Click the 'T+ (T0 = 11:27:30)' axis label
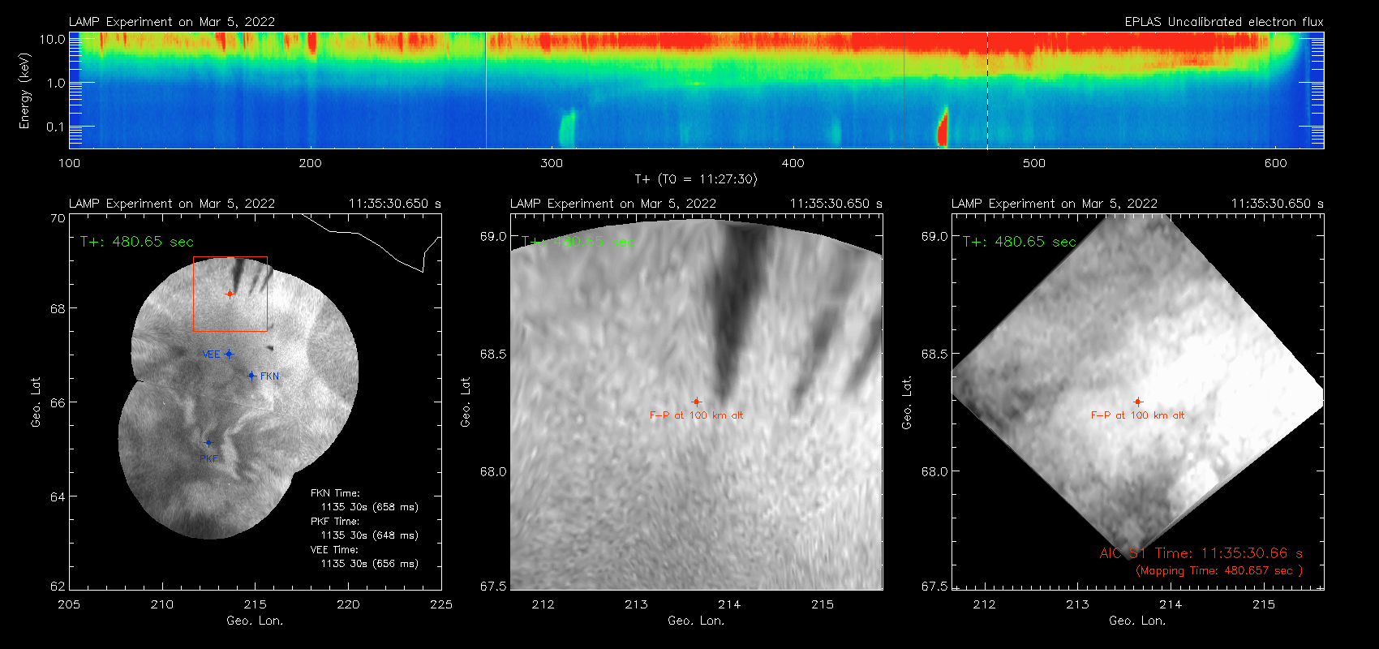Viewport: 1379px width, 649px height. click(x=696, y=179)
